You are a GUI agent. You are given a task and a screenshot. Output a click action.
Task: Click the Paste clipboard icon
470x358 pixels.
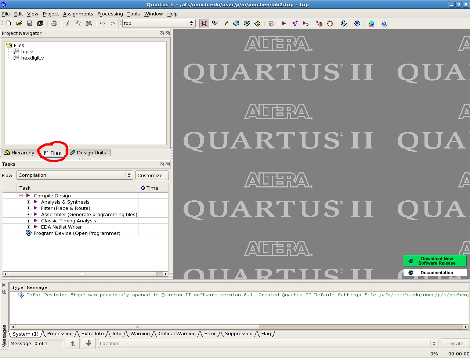(x=89, y=24)
